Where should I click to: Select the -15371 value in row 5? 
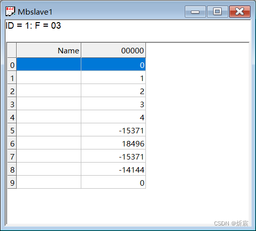(x=113, y=130)
